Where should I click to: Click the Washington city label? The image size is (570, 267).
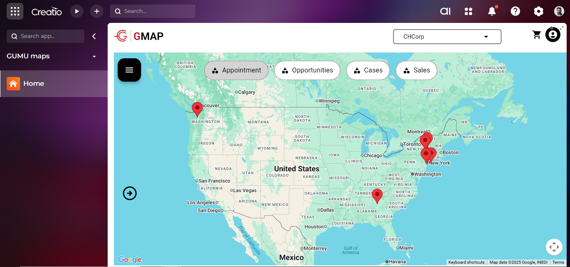(428, 174)
